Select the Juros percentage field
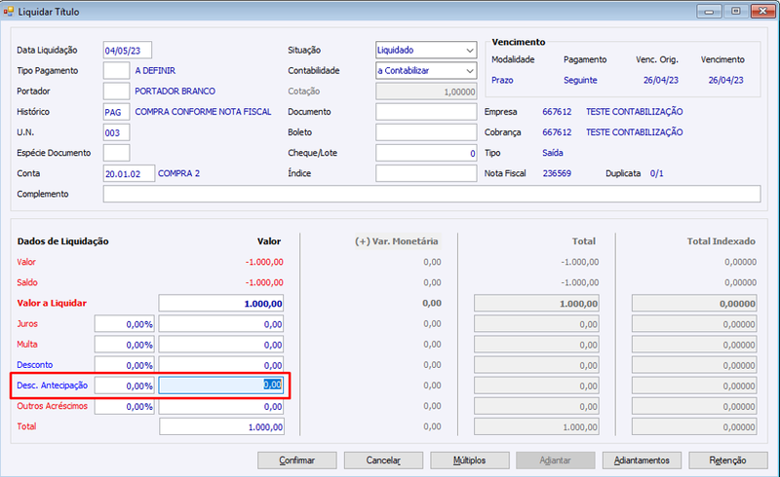Image resolution: width=780 pixels, height=477 pixels. coord(125,324)
